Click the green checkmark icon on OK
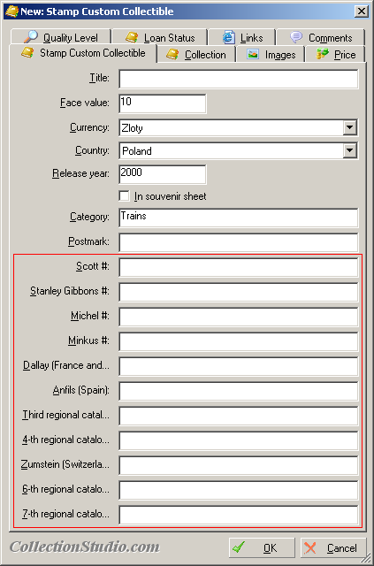 coord(239,547)
